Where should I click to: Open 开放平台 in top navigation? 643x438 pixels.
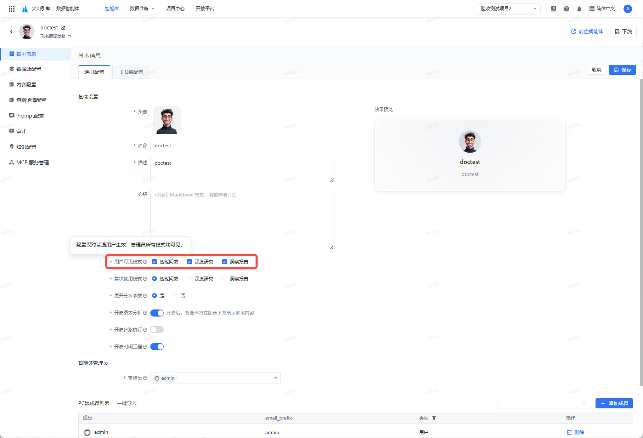coord(205,9)
